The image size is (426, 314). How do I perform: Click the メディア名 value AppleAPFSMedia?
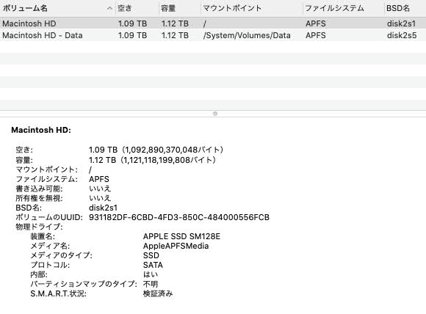[176, 246]
